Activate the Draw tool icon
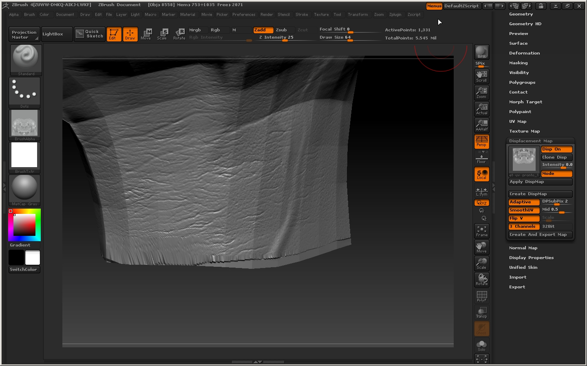Viewport: 587px width, 366px height. point(130,34)
